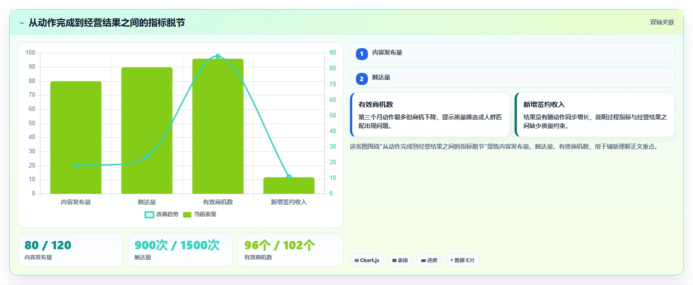The width and height of the screenshot is (693, 285).
Task: Click the green 当前表现 legend swatch
Action: click(x=187, y=215)
